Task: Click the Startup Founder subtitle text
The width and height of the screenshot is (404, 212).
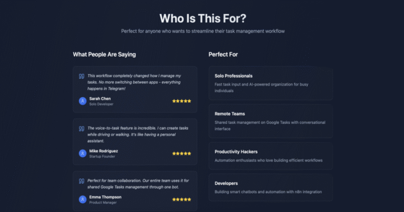Action: coord(102,156)
